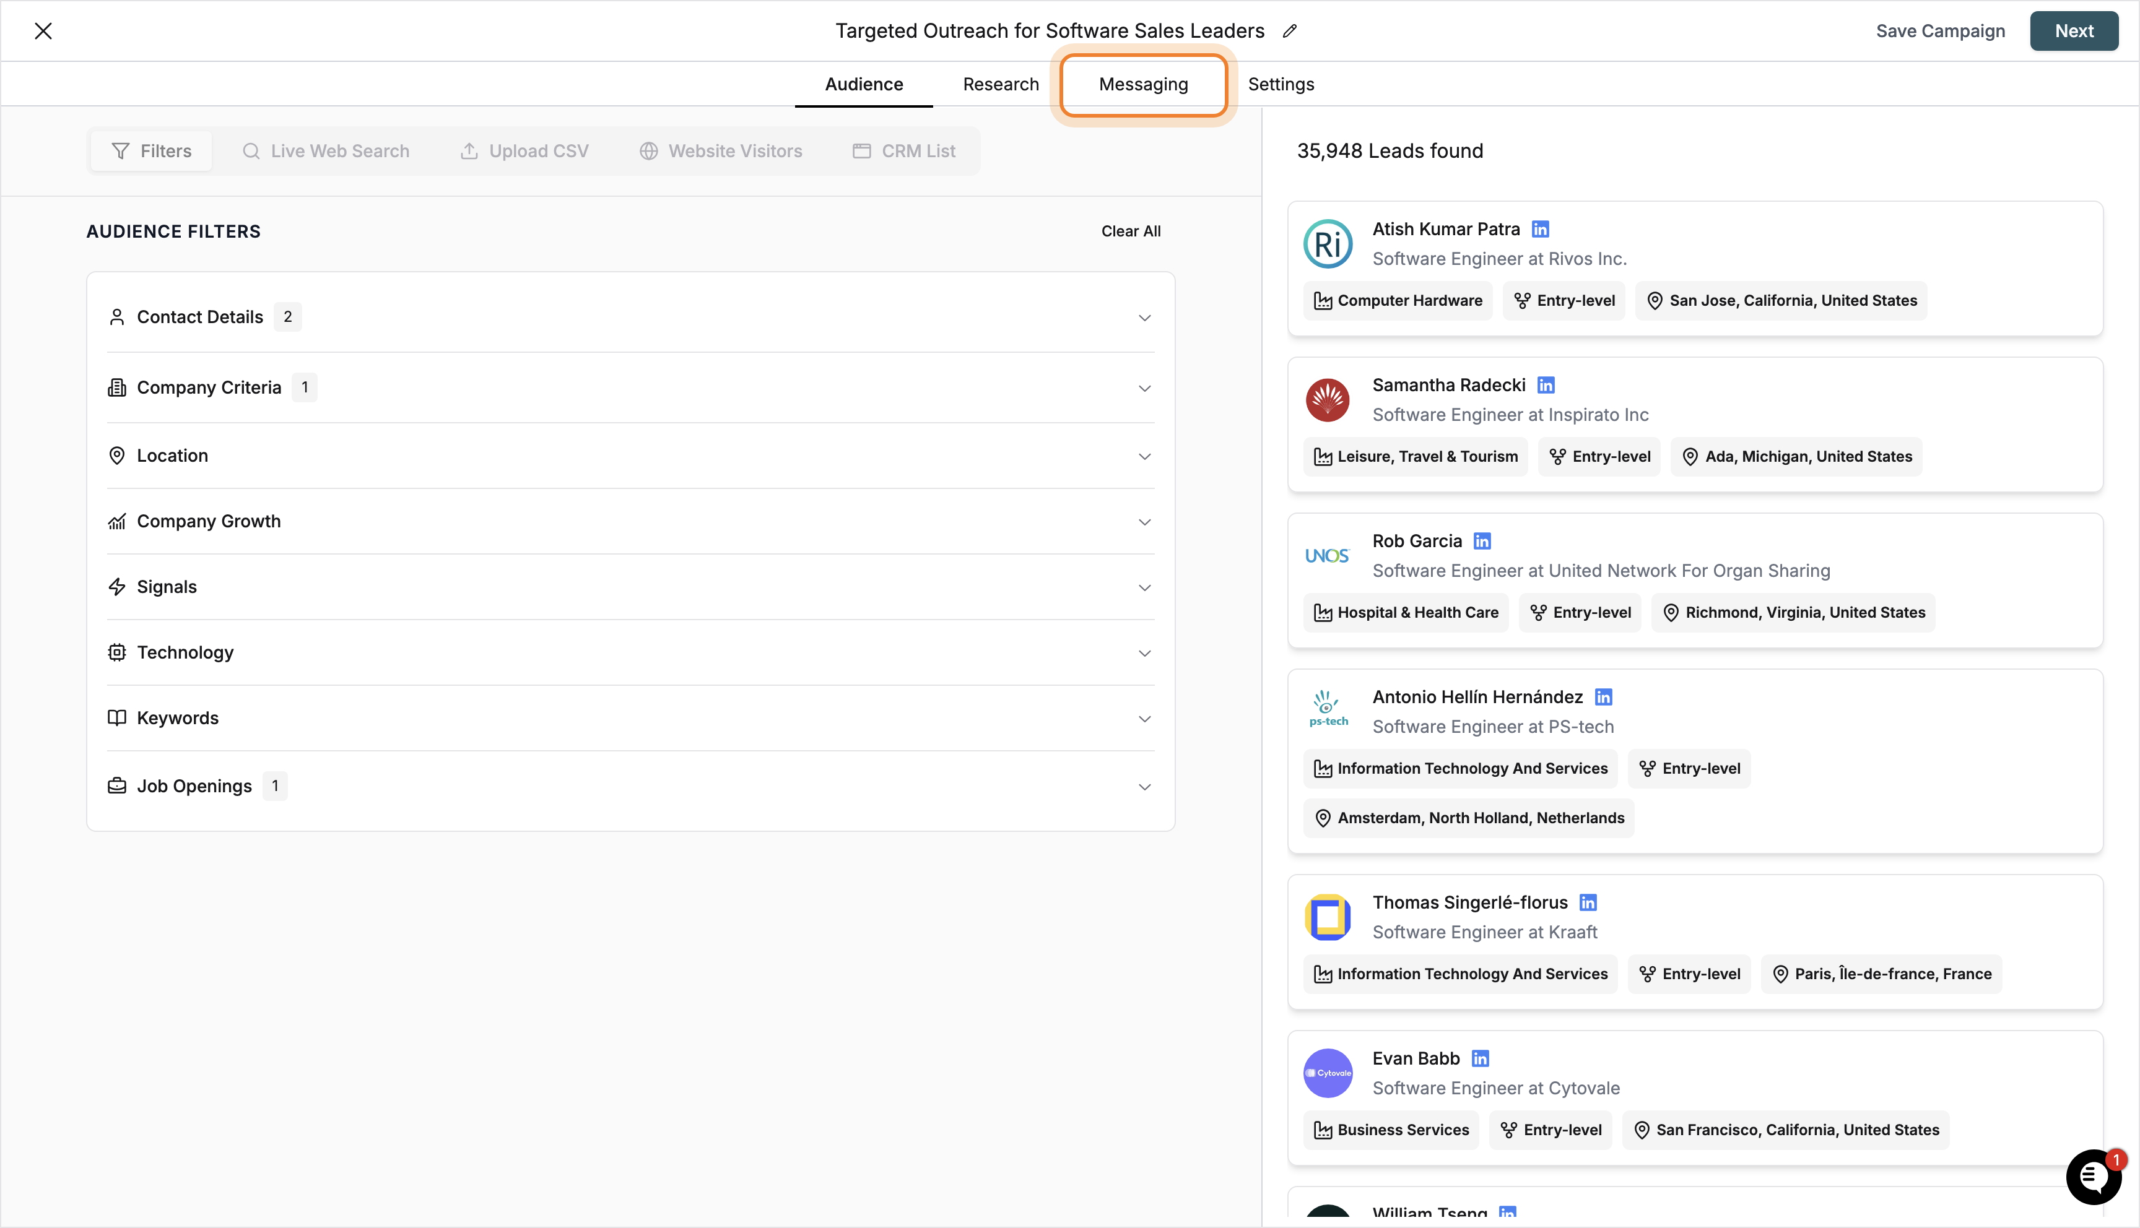The image size is (2140, 1228).
Task: Click the UNOS company logo thumbnail
Action: [x=1327, y=555]
